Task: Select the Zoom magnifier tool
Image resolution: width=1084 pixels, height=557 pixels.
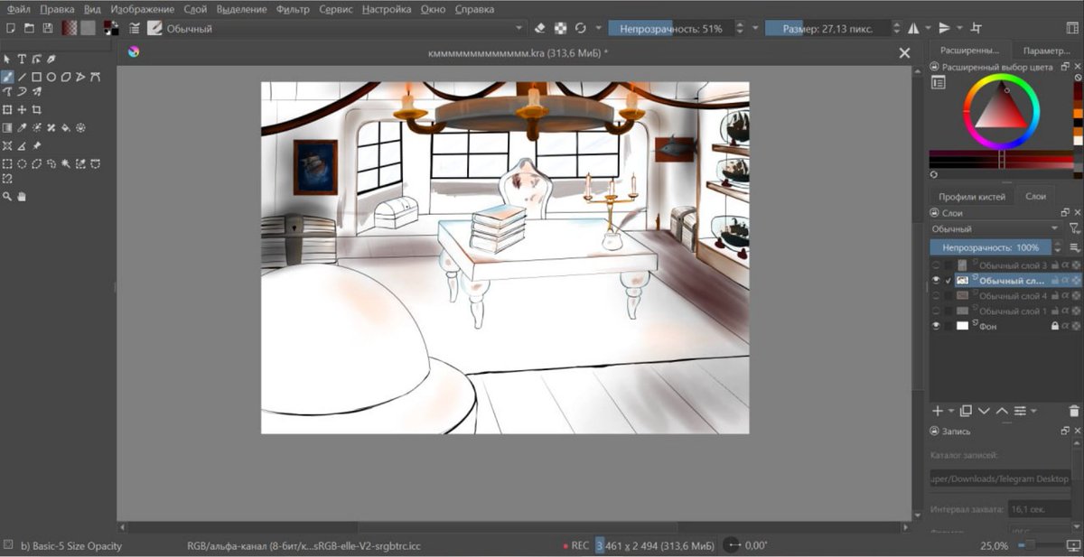Action: tap(7, 196)
